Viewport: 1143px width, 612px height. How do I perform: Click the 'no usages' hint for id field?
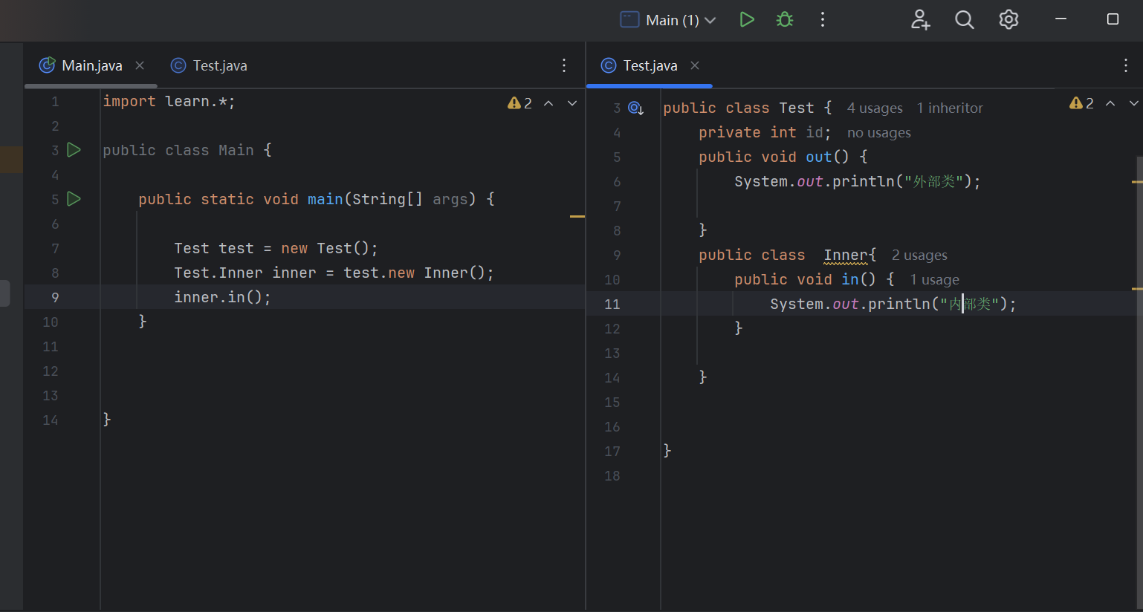pyautogui.click(x=878, y=133)
